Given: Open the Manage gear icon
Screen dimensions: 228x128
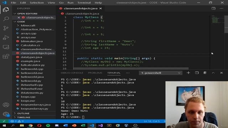Looking at the screenshot, I should coord(6,114).
